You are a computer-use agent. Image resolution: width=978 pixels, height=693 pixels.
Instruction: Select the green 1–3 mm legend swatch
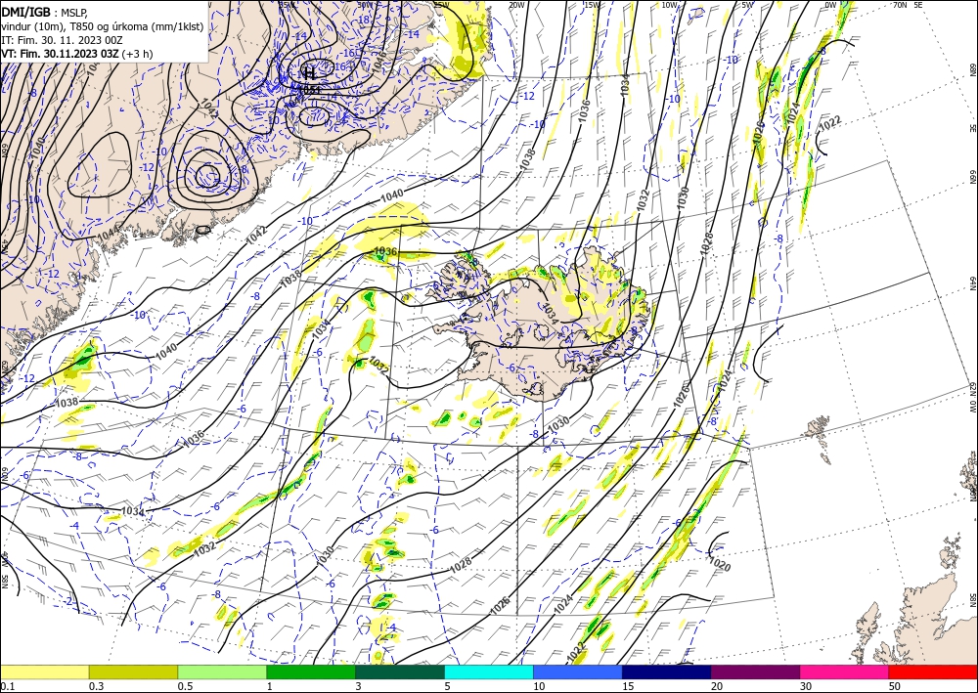click(311, 671)
